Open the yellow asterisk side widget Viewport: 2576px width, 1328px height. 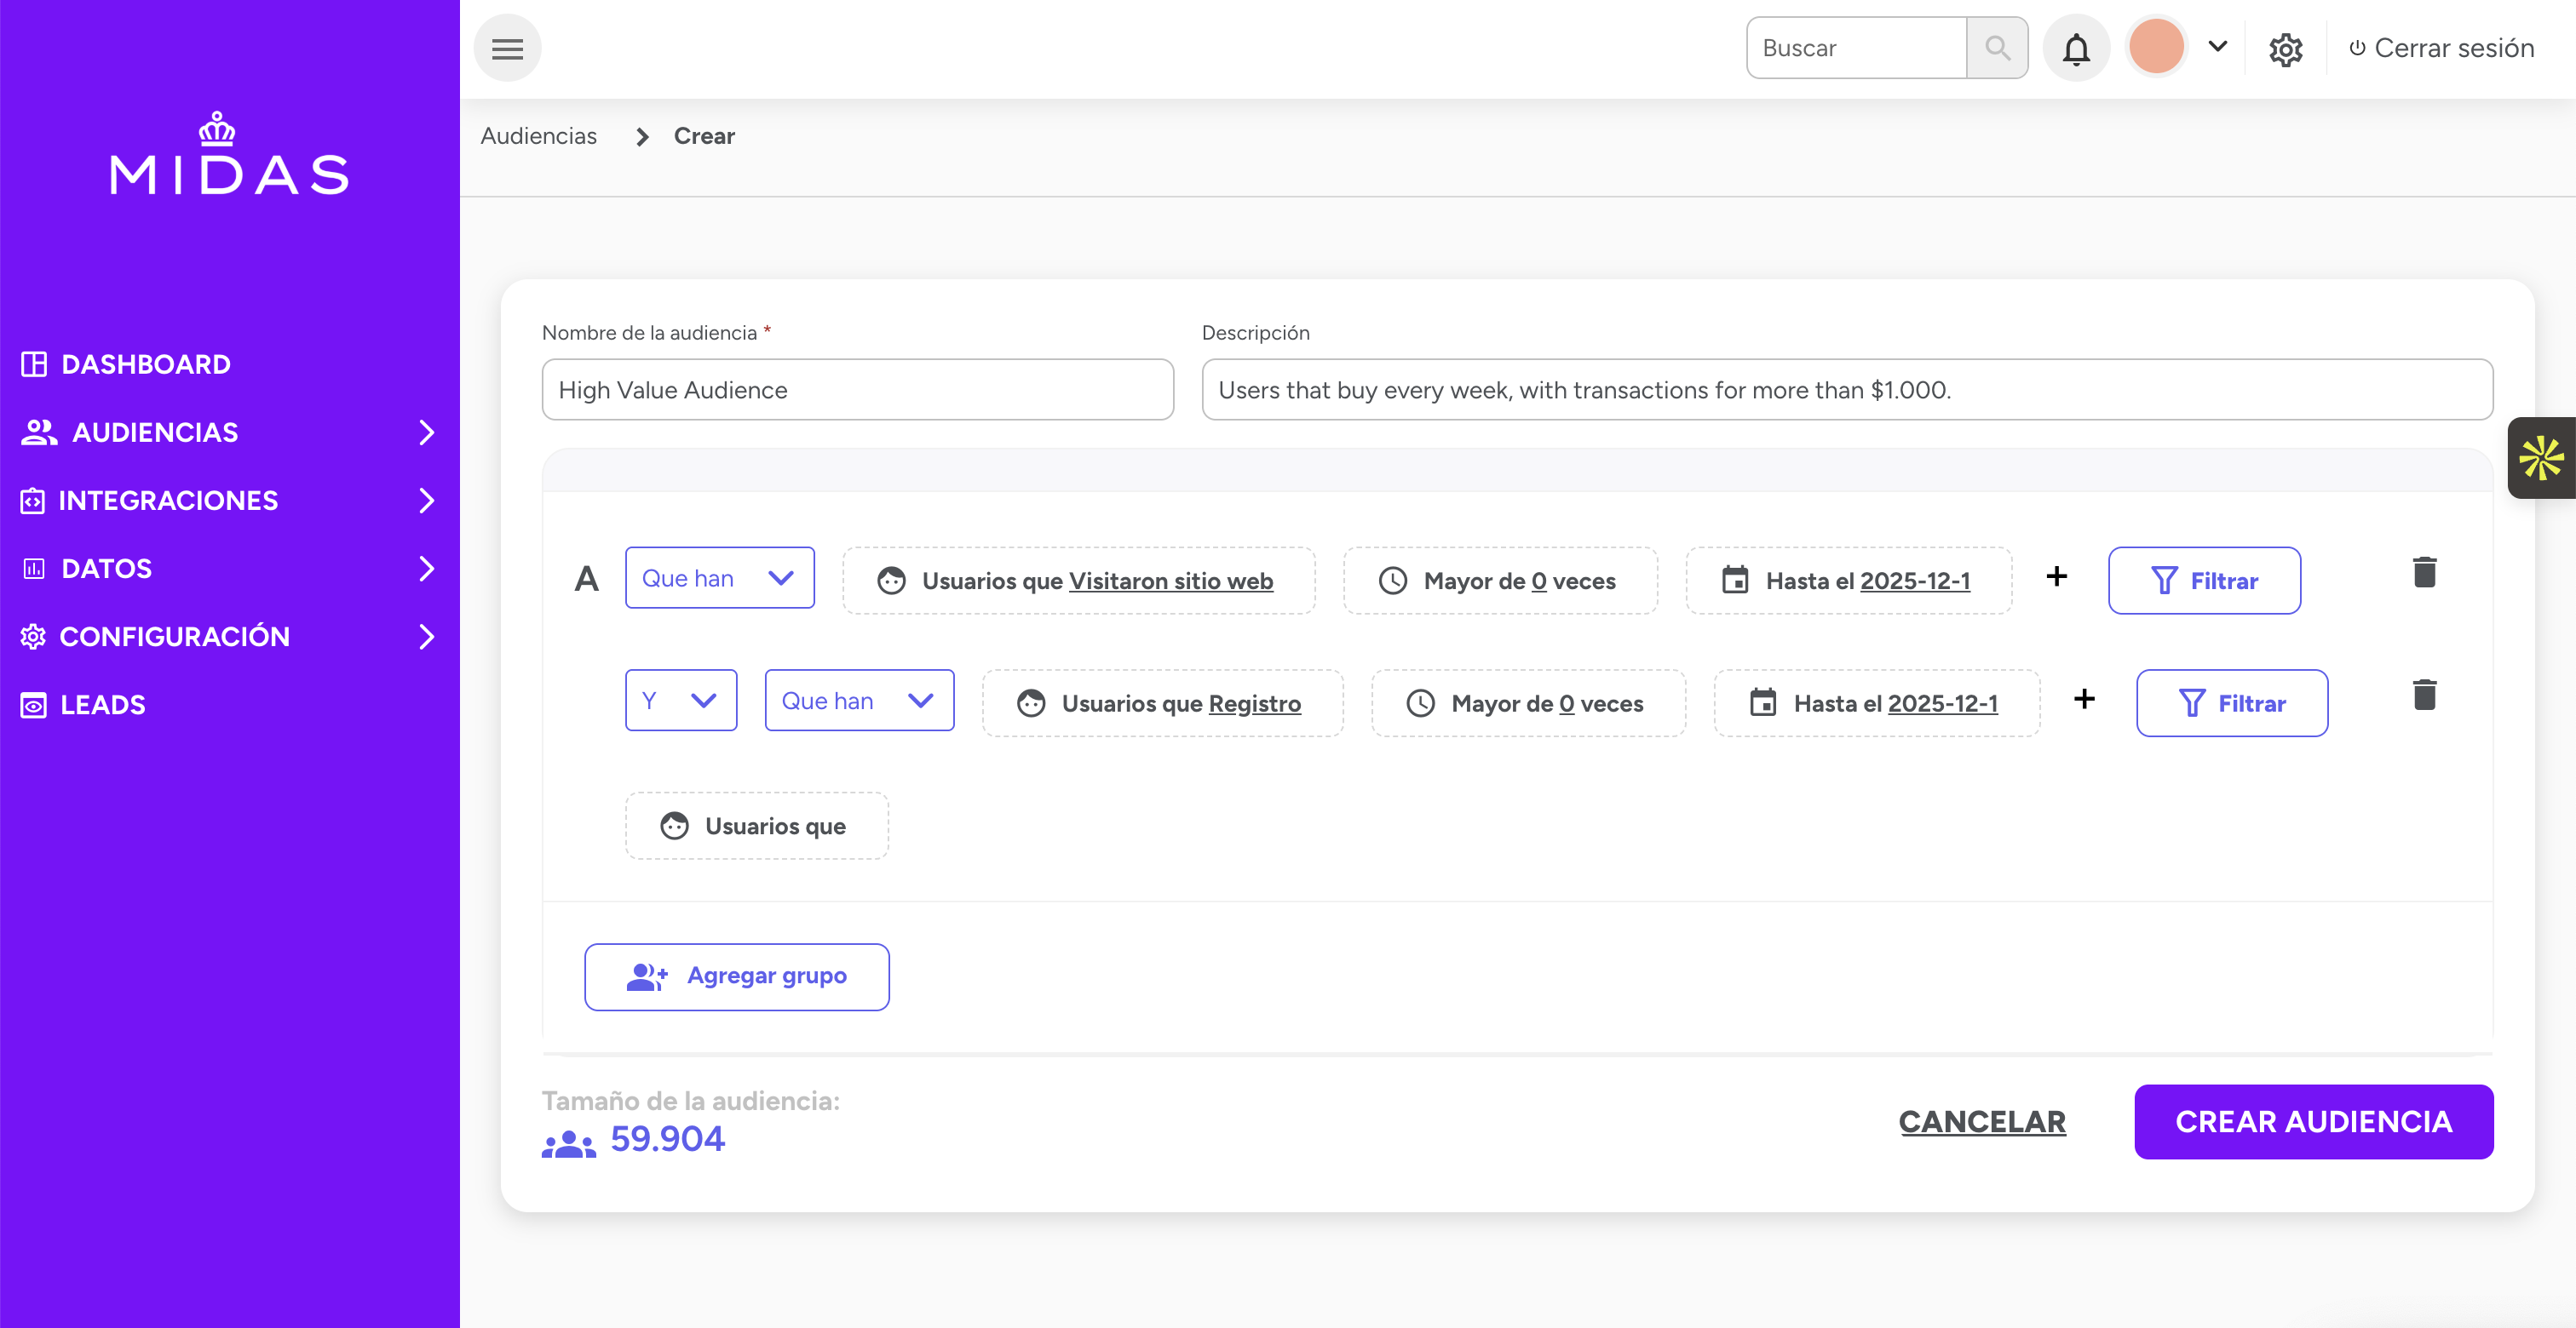point(2540,459)
